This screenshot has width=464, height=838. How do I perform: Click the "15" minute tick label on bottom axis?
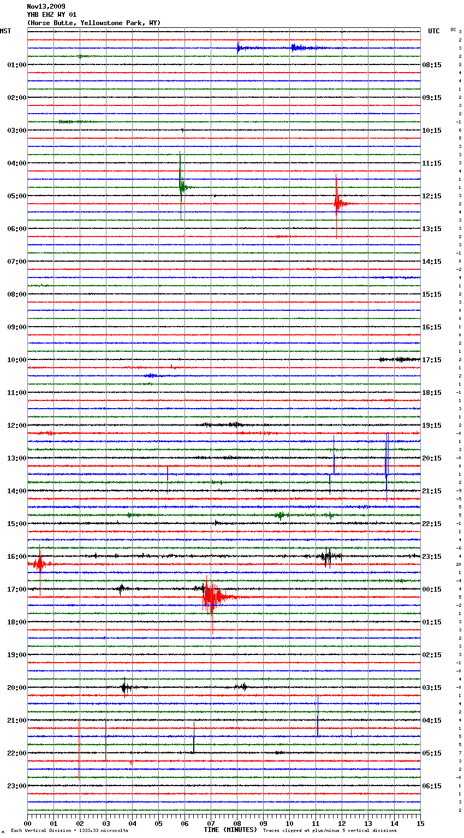[x=420, y=823]
